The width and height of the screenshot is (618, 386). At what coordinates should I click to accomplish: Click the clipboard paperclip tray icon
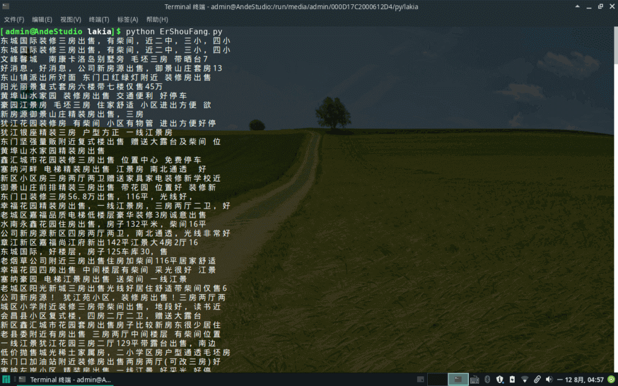point(537,379)
